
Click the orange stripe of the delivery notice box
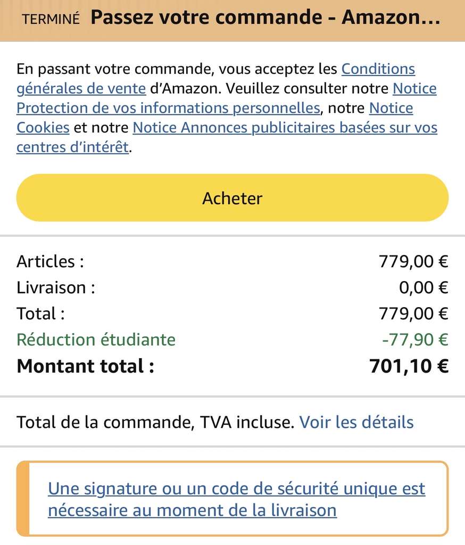pyautogui.click(x=23, y=499)
